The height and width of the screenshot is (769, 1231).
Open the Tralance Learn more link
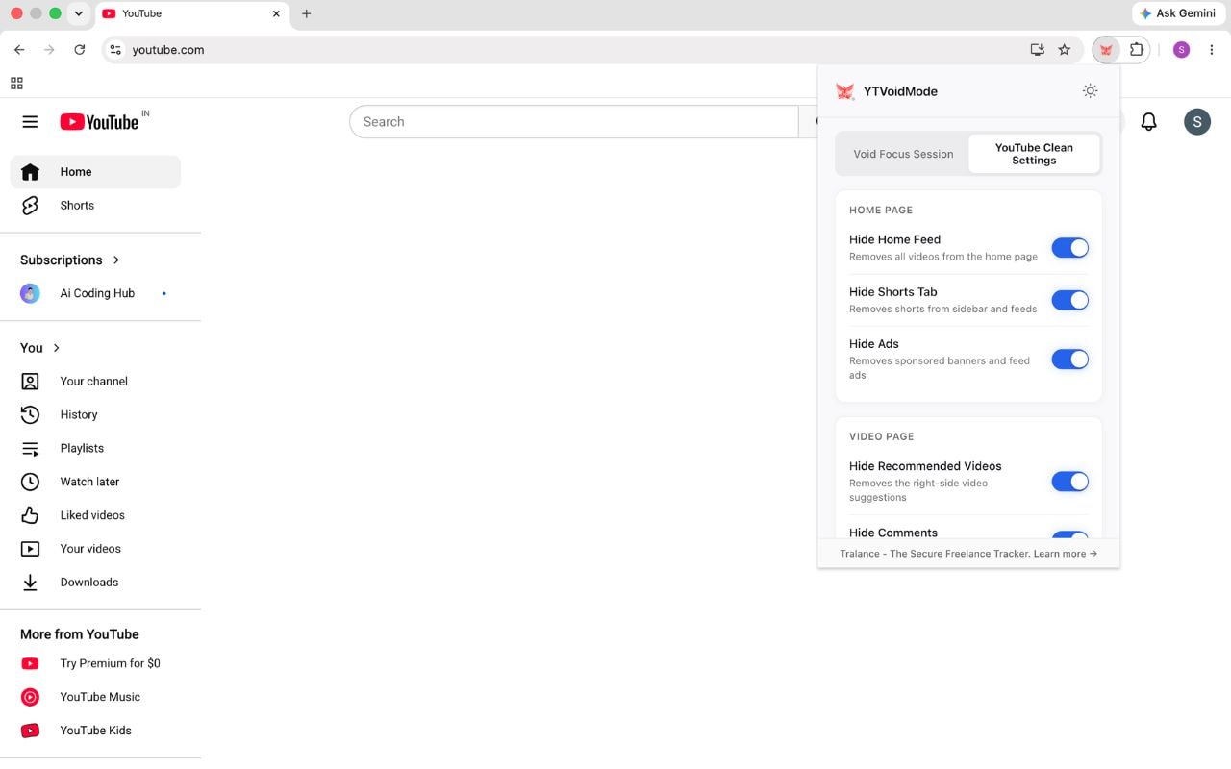(1065, 554)
